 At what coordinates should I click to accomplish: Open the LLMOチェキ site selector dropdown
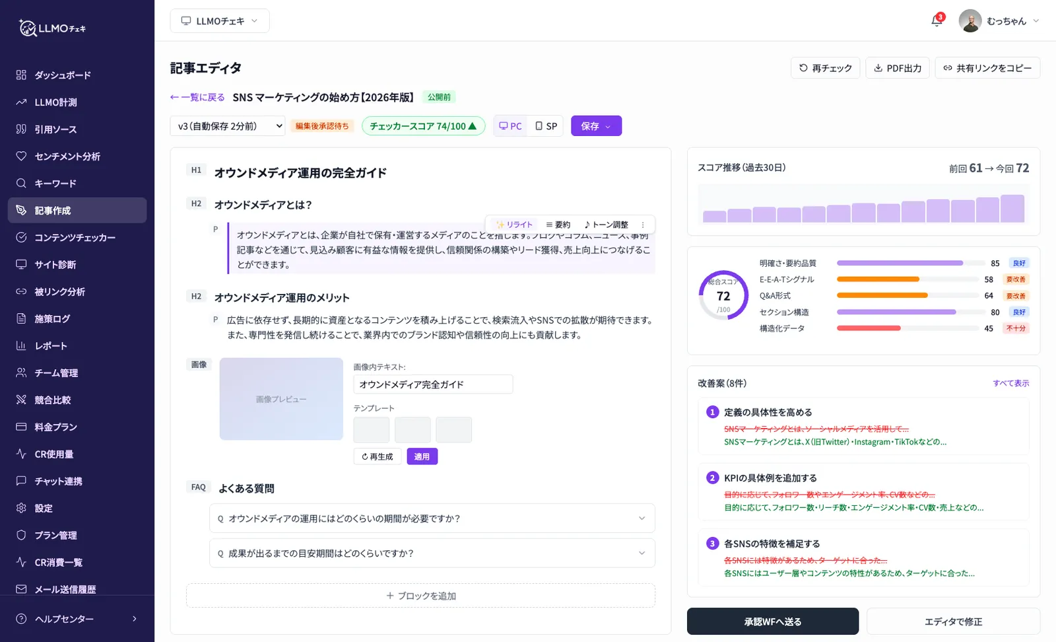click(220, 21)
